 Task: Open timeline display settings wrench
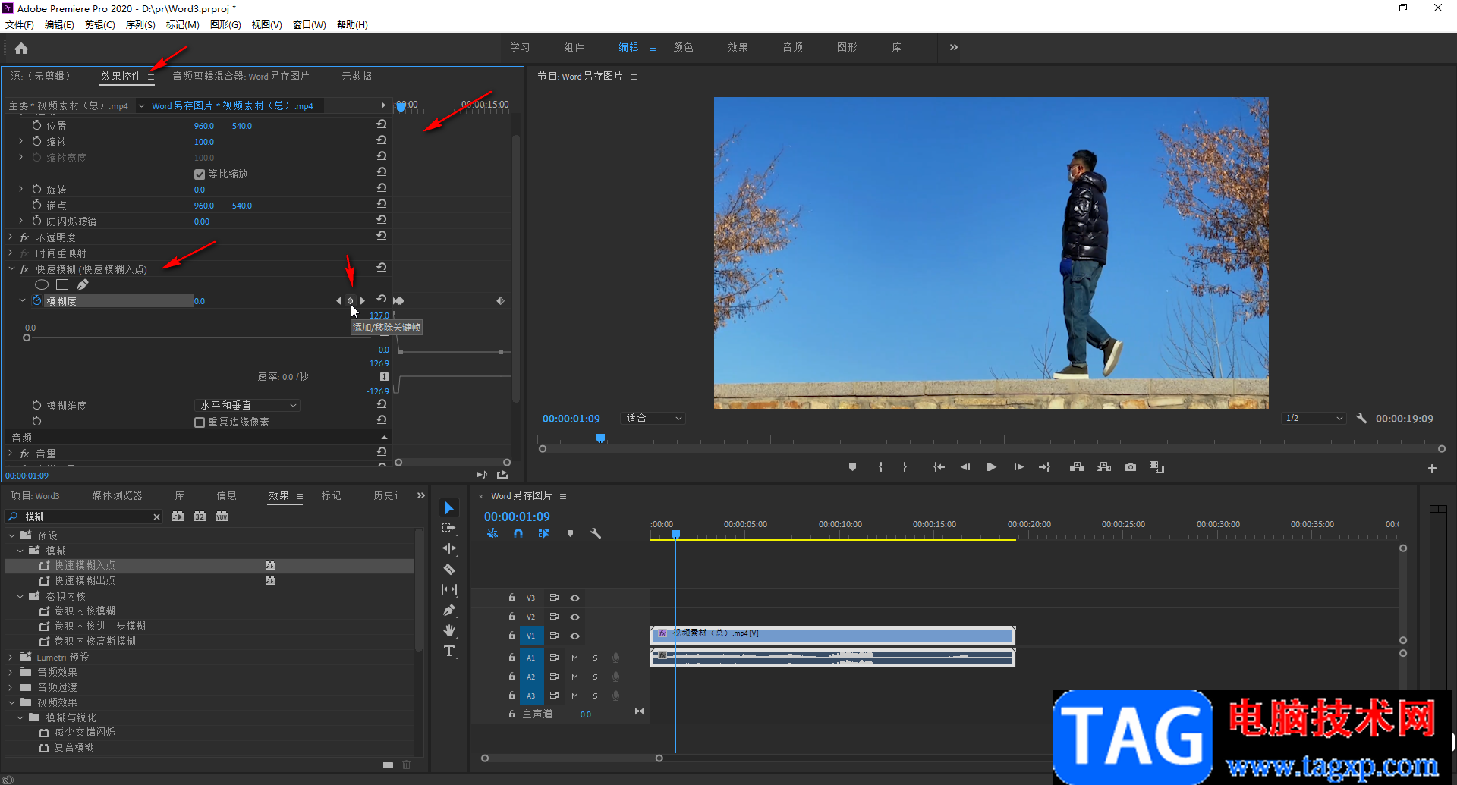point(596,533)
